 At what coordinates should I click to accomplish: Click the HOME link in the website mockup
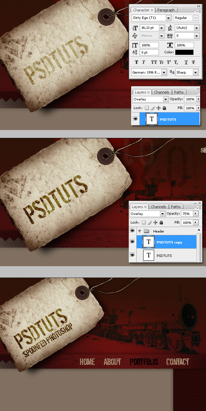coord(87,362)
